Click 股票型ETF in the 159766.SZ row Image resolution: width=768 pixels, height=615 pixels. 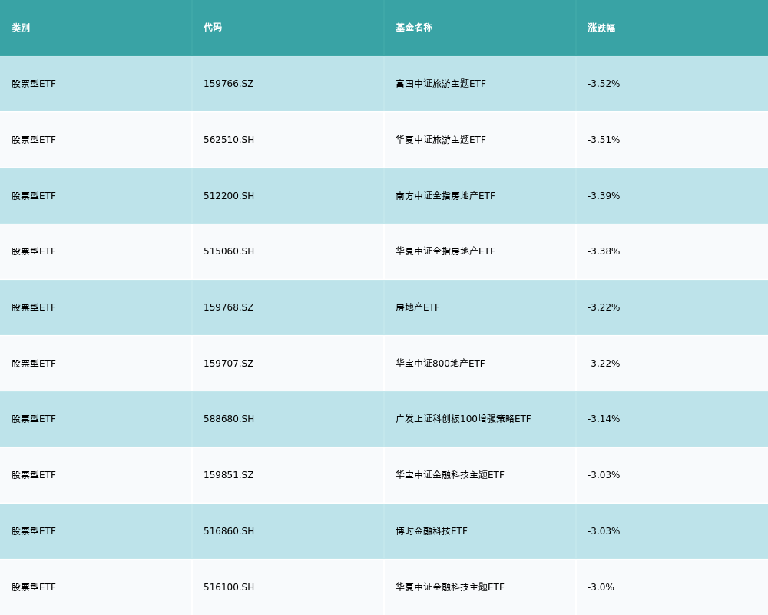[x=34, y=84]
